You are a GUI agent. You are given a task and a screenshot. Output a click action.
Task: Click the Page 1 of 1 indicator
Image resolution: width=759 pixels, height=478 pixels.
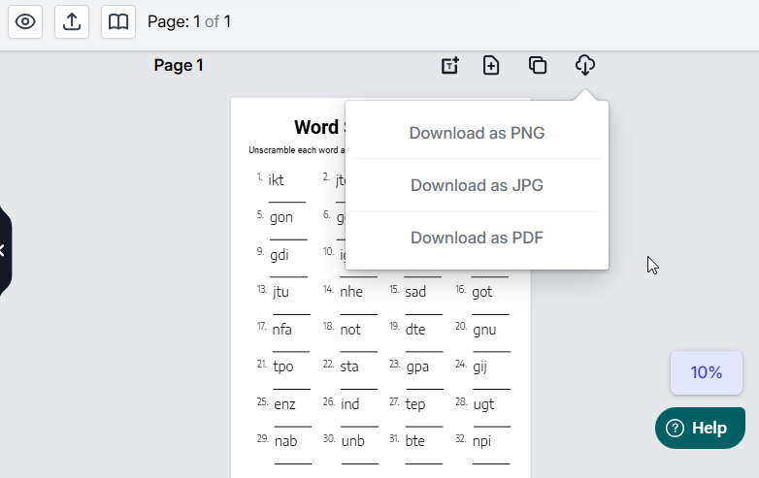tap(189, 21)
